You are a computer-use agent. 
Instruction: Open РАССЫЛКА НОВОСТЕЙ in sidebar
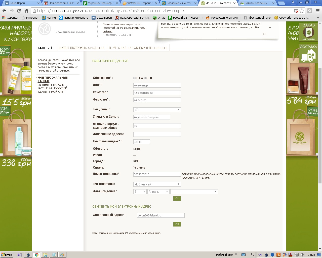pos(52,88)
